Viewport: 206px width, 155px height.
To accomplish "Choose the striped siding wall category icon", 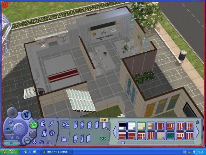I will 89,125.
